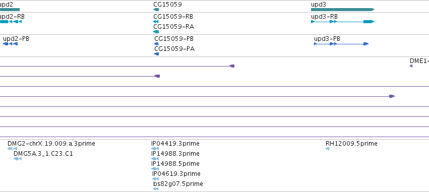Select the upd2-RB transcript glyph

coord(11,22)
